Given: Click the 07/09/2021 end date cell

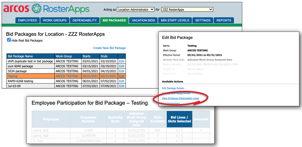Looking at the screenshot, I should pos(109,86).
